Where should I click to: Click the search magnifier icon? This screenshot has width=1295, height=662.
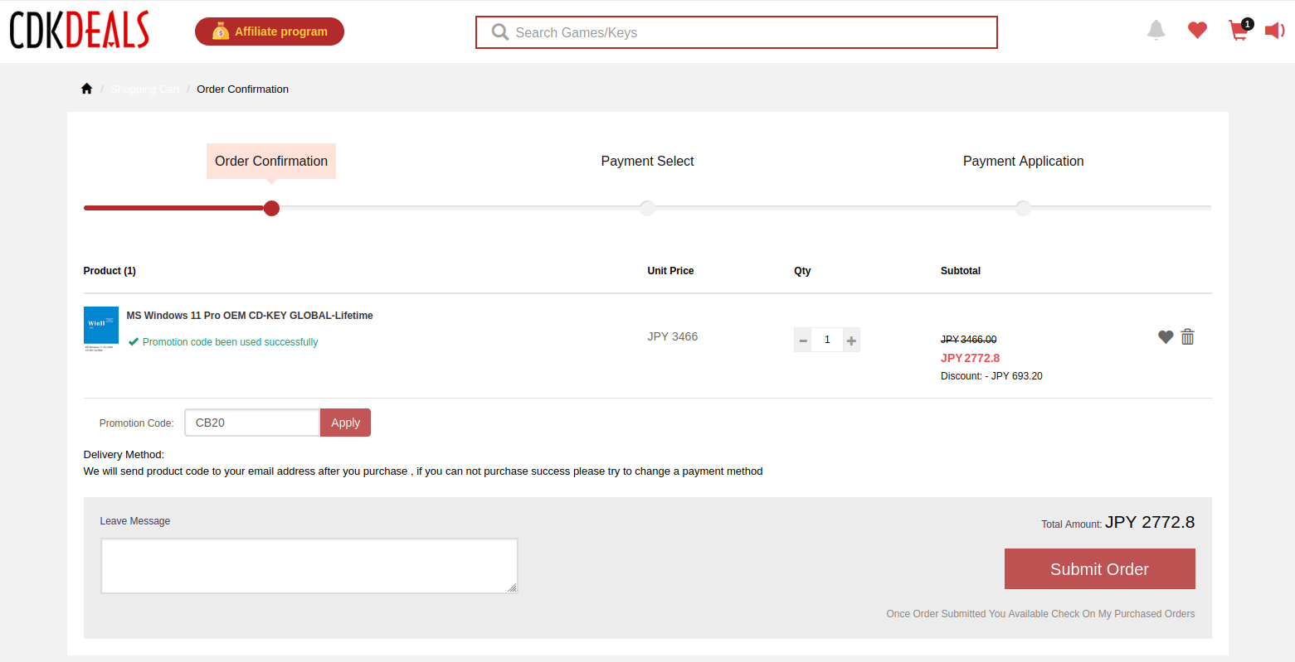500,32
